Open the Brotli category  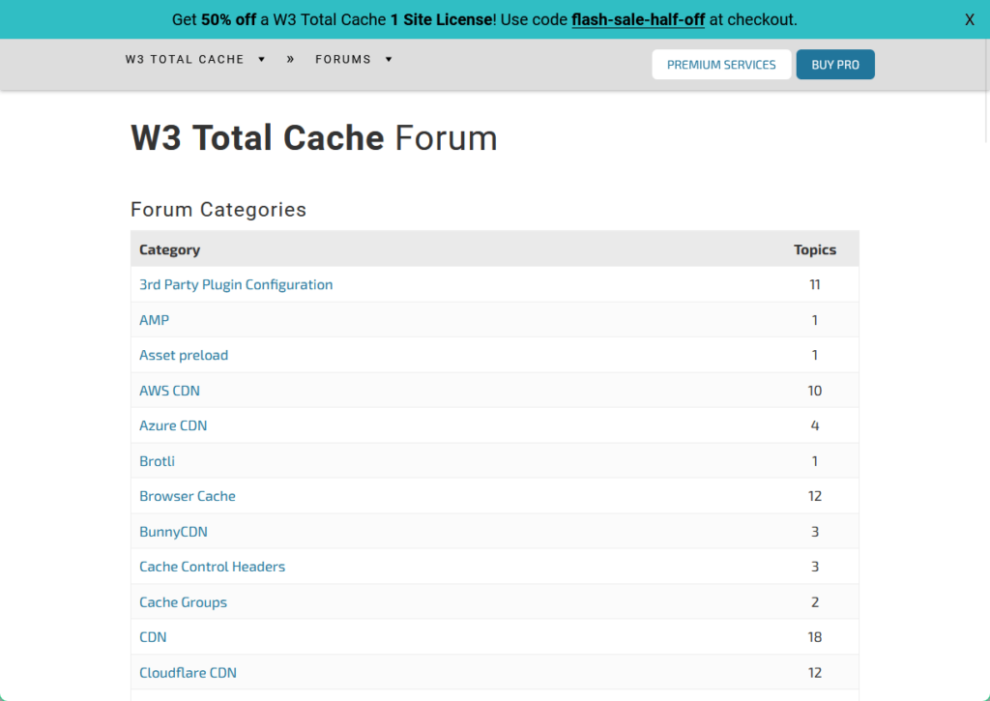(157, 461)
